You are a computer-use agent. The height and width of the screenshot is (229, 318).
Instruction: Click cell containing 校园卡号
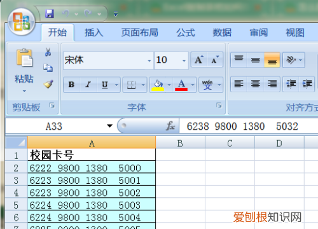point(92,155)
